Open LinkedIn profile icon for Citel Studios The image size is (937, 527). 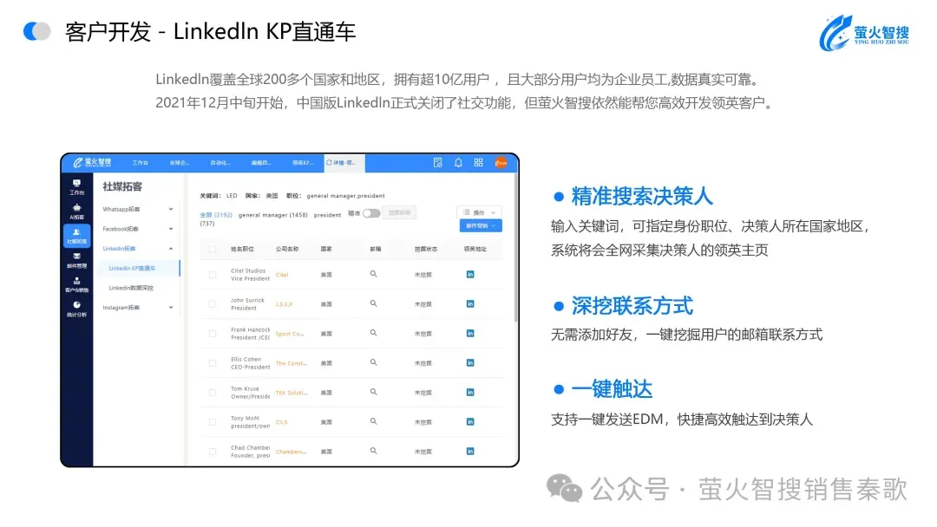[470, 275]
